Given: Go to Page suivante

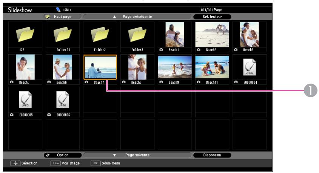Looking at the screenshot, I should (x=137, y=155).
